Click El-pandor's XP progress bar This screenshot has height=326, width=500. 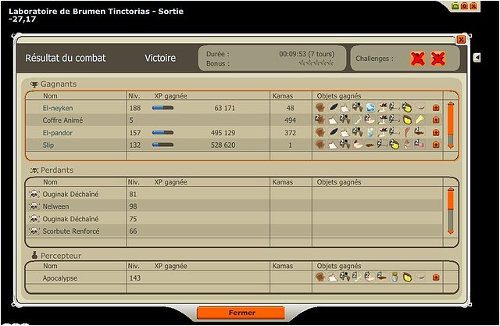pos(162,133)
